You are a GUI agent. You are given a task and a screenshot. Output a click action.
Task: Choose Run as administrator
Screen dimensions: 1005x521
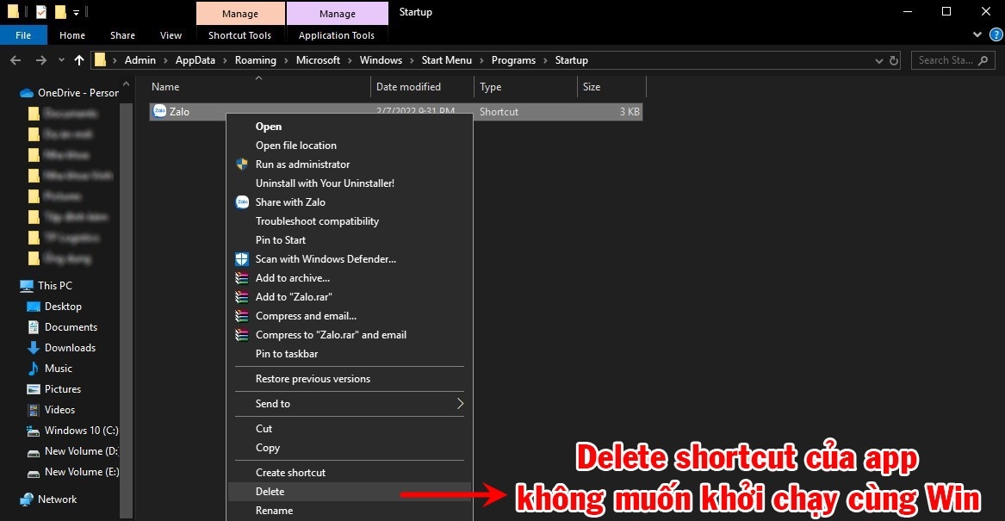tap(350, 164)
